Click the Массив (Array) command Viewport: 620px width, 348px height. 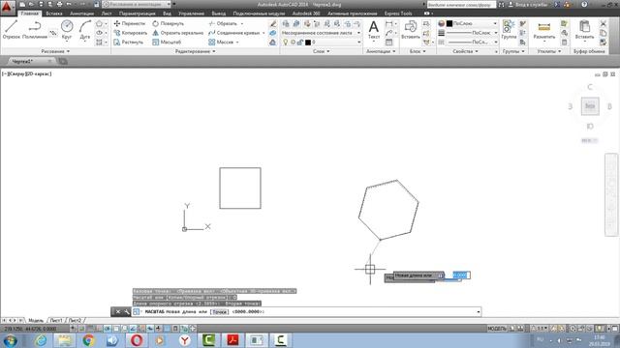(x=221, y=42)
